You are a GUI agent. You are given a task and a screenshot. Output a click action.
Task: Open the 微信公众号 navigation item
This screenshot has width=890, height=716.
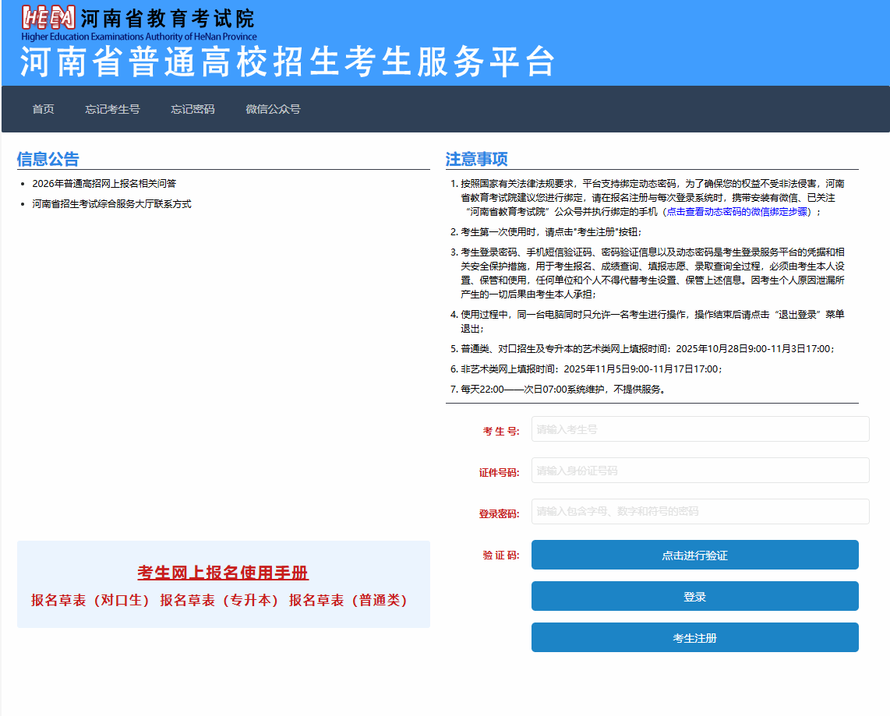(273, 109)
